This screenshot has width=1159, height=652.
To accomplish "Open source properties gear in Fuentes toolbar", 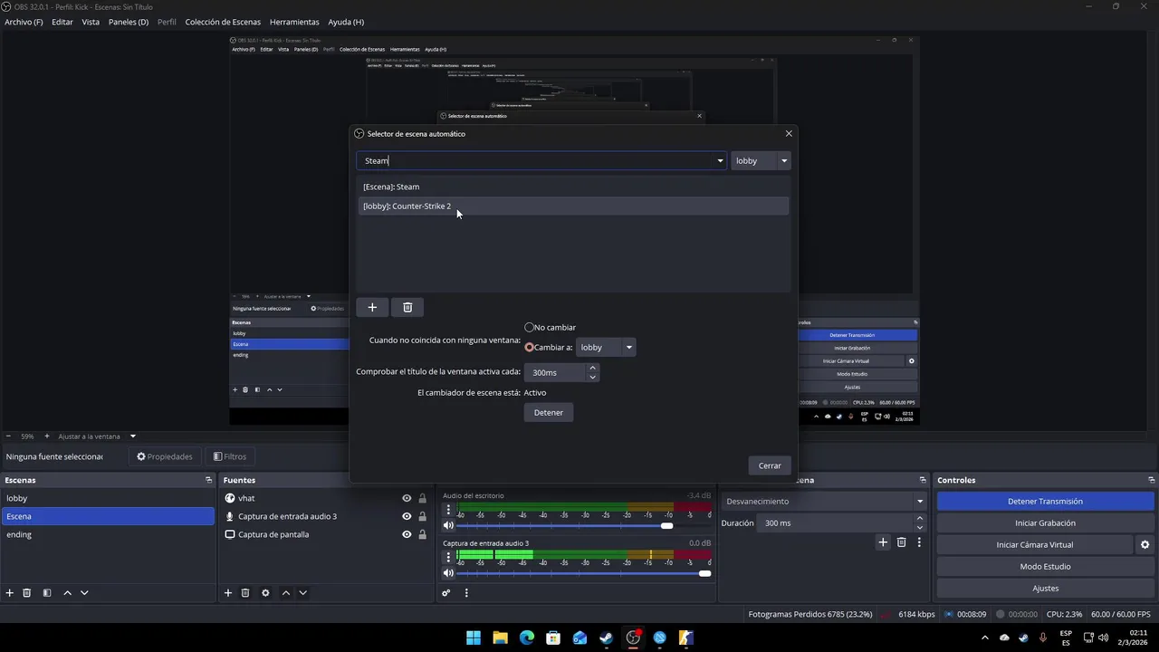I will point(265,593).
